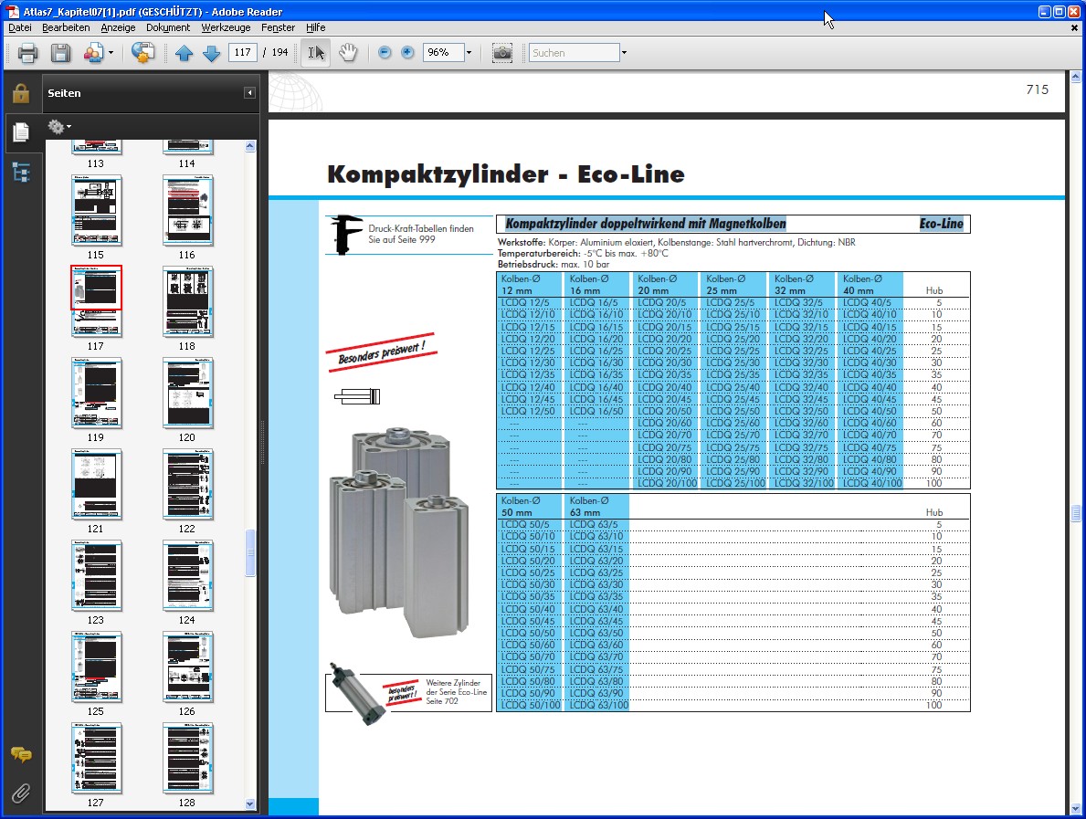Click the document vertical scrollbar handle
The height and width of the screenshot is (819, 1086).
pos(1076,513)
